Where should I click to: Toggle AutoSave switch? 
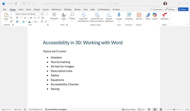[18, 3]
